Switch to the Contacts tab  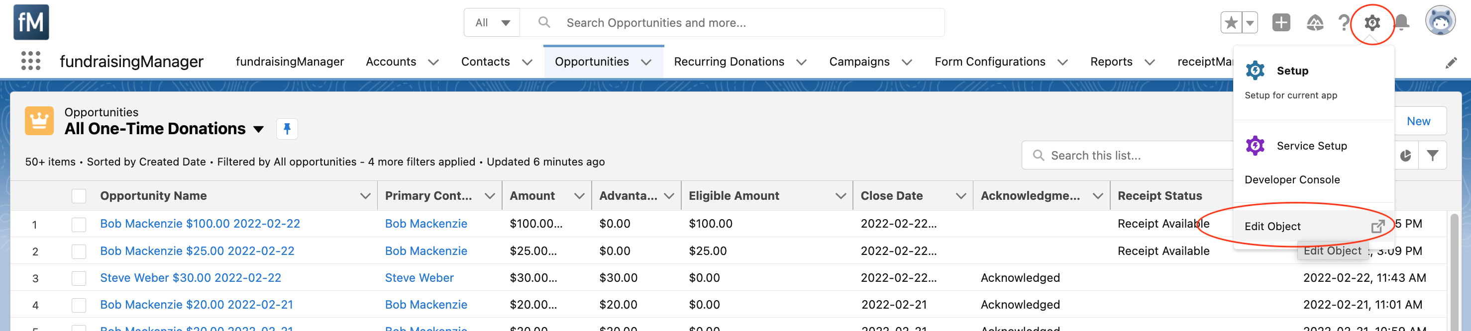(x=485, y=62)
